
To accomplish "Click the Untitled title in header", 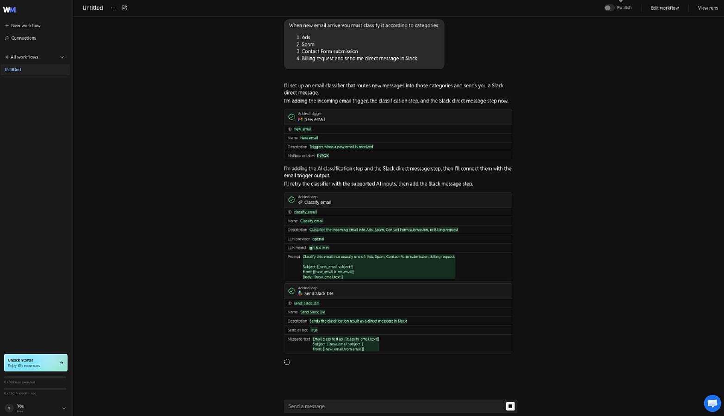I will coord(93,8).
